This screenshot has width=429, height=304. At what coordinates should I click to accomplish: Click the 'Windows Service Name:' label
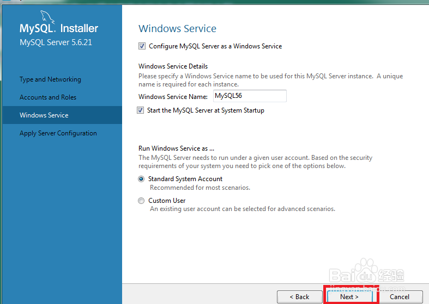[x=173, y=97]
